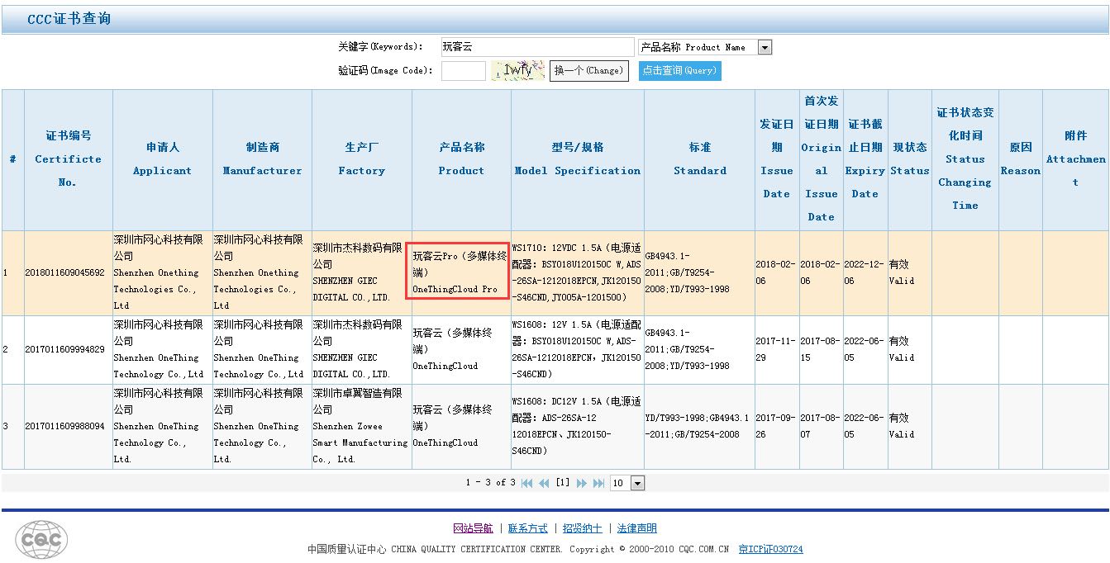Screen dimensions: 1110x563
Task: Click the Reason column header
Action: 1020,159
